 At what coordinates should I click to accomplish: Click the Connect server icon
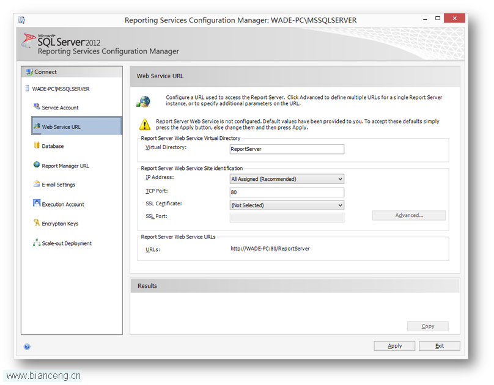point(29,72)
